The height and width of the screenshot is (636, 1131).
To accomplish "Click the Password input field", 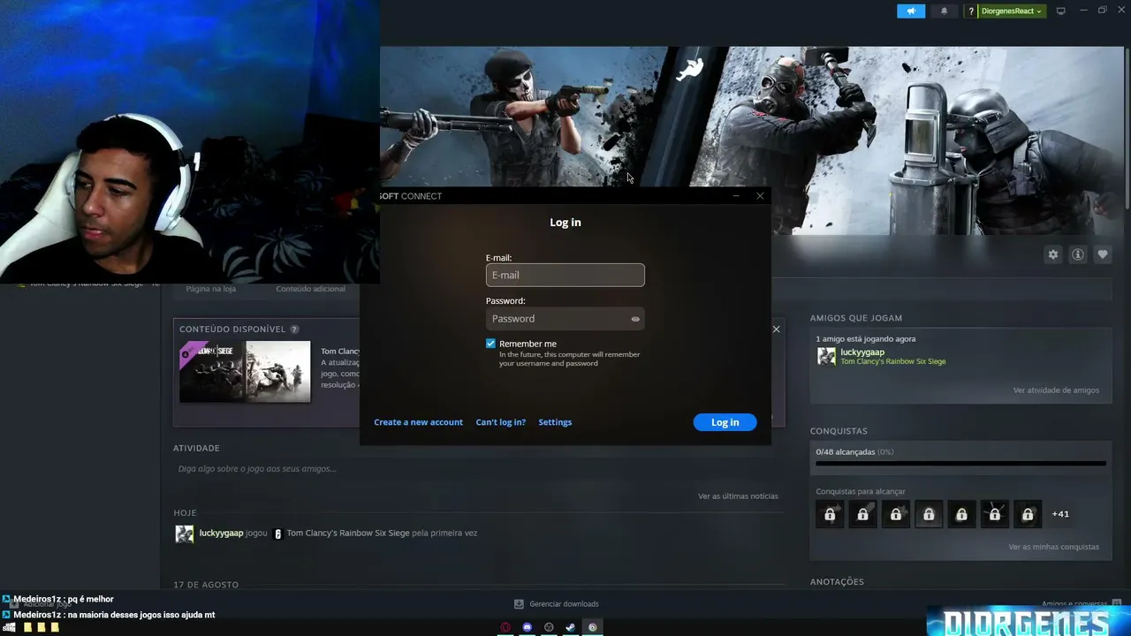I will pos(565,319).
